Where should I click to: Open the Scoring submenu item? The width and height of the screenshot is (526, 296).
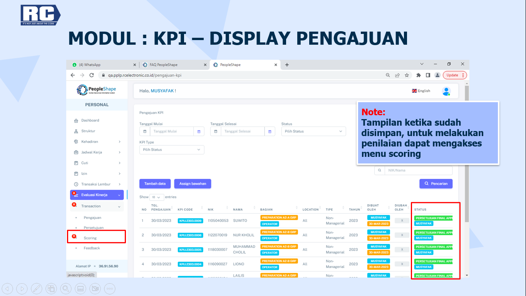tap(90, 238)
